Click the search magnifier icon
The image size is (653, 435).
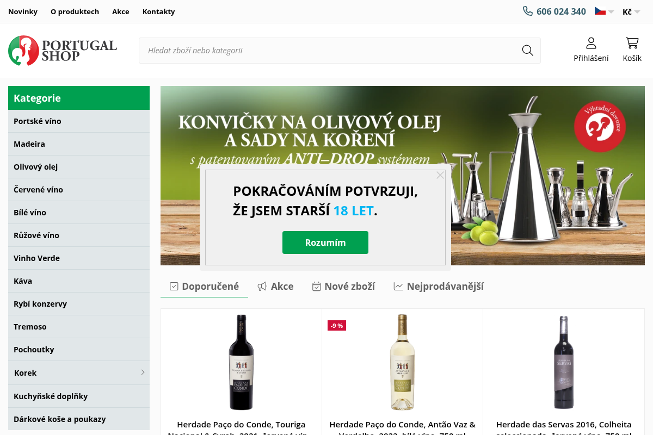coord(527,51)
